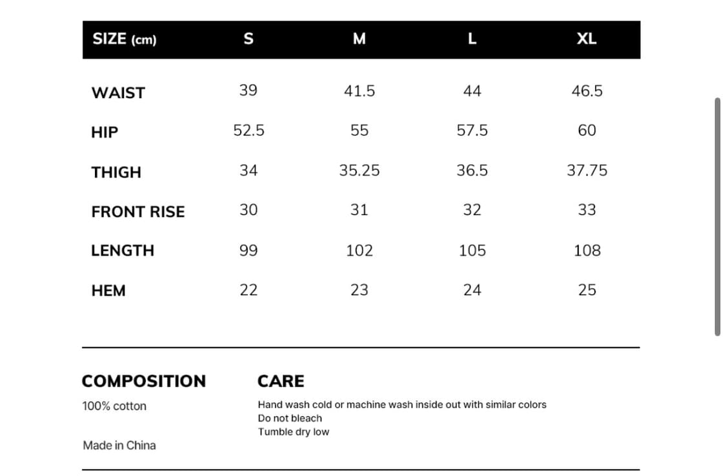Select the M size column header
The image size is (726, 476).
click(x=359, y=39)
